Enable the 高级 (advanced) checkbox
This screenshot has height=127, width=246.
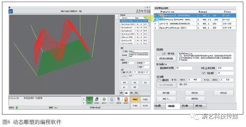click(159, 80)
